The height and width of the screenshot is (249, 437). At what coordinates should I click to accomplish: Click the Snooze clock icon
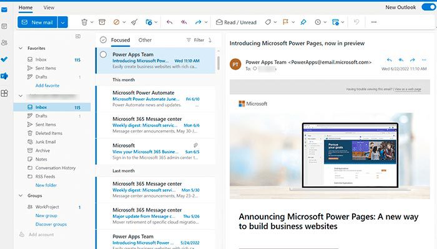click(319, 22)
